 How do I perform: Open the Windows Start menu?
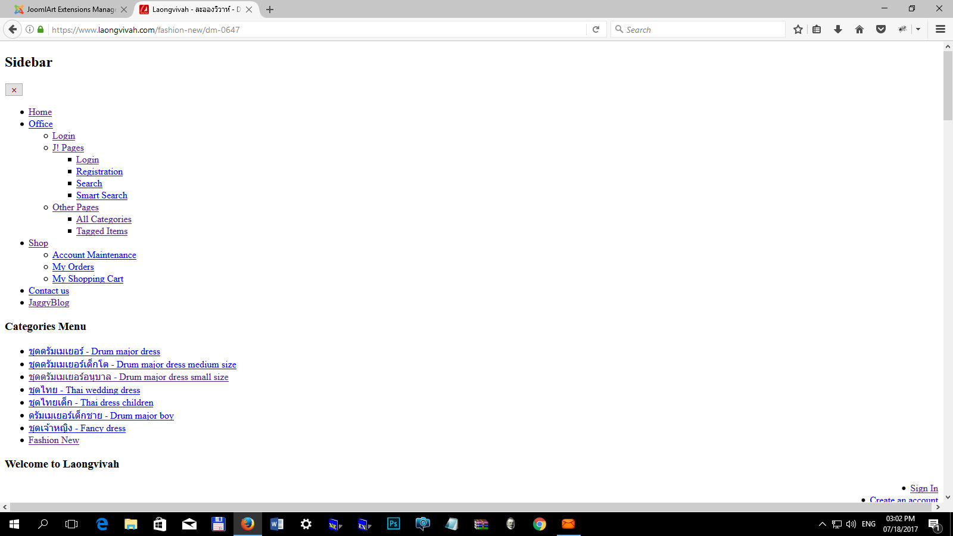point(14,524)
